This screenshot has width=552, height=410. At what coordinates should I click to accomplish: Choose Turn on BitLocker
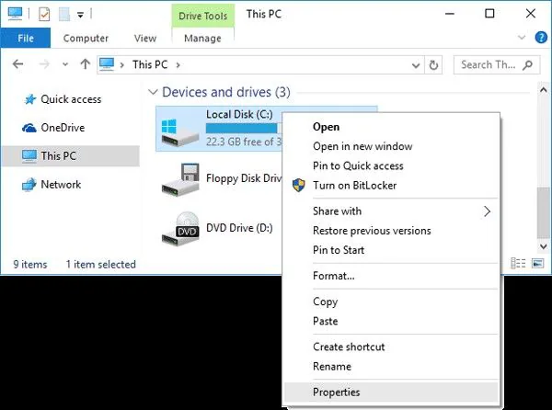click(392, 185)
